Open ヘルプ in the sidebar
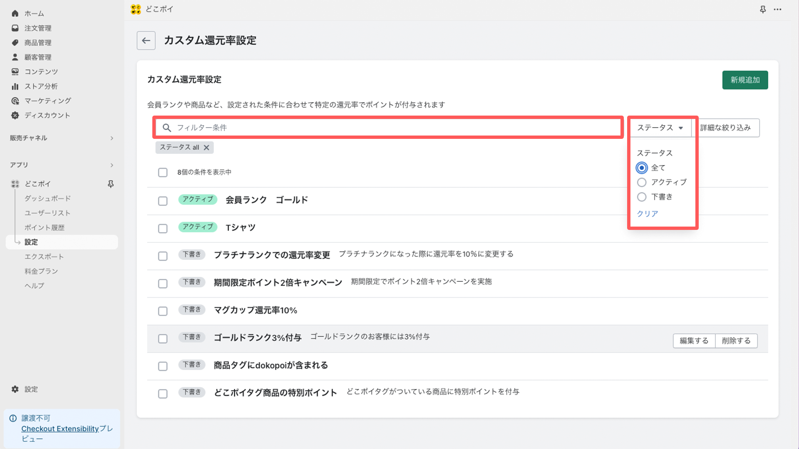Viewport: 799px width, 449px height. click(34, 286)
